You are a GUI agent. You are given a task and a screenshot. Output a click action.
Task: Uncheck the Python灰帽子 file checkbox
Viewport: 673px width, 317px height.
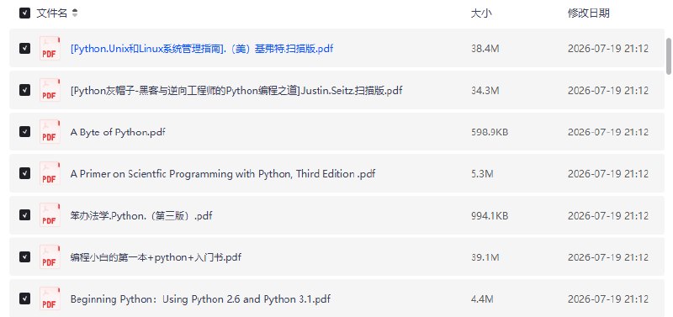pos(24,90)
